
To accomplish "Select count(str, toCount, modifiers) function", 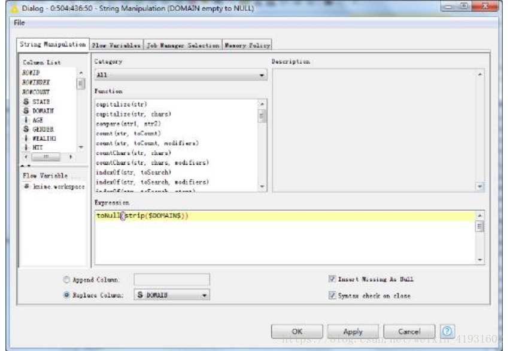I will click(x=147, y=143).
